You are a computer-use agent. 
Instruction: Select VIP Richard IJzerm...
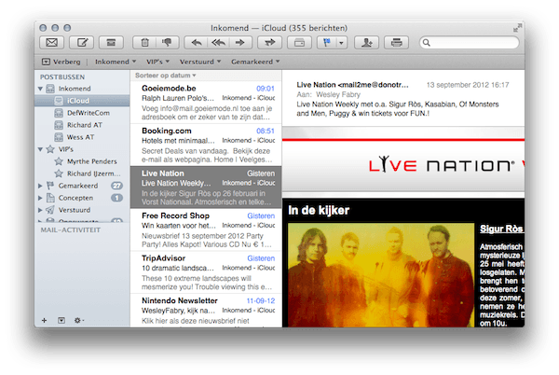pyautogui.click(x=82, y=174)
